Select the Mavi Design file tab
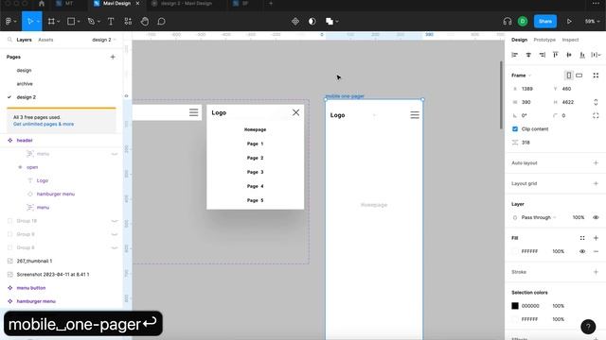 tap(116, 4)
